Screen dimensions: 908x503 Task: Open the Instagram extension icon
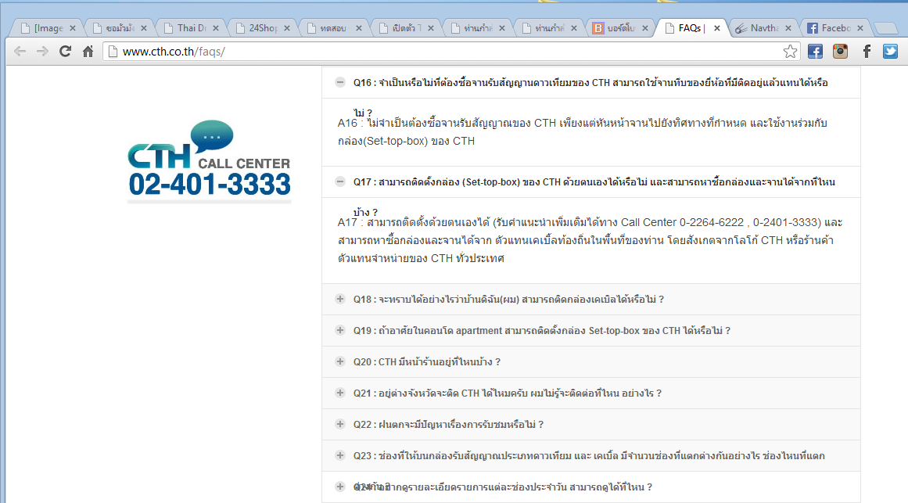coord(840,52)
